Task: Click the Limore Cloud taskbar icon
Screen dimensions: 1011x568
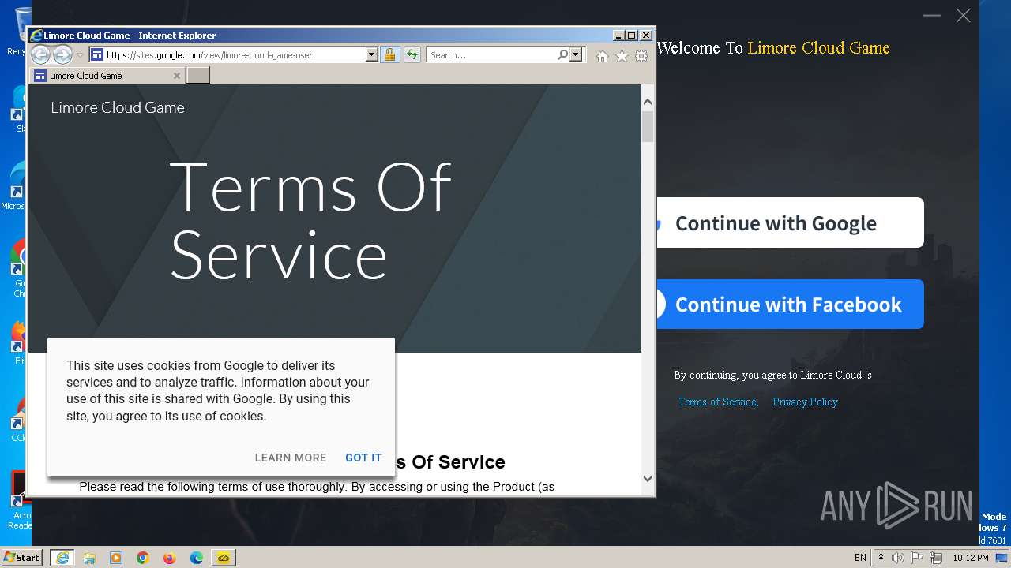Action: 224,558
